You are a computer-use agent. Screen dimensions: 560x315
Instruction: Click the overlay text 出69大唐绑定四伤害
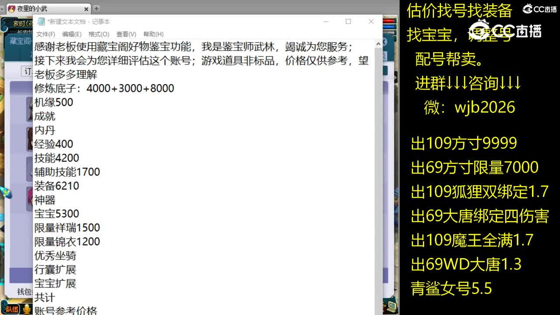(479, 216)
